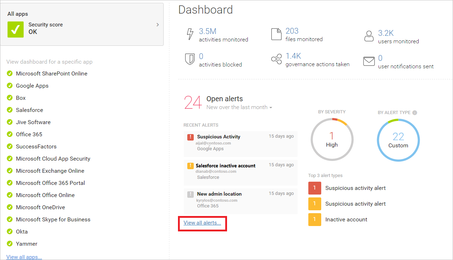Click green check icon beside Yammer

10,244
